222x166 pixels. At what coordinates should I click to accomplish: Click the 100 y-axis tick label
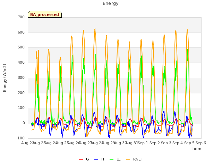21,108
